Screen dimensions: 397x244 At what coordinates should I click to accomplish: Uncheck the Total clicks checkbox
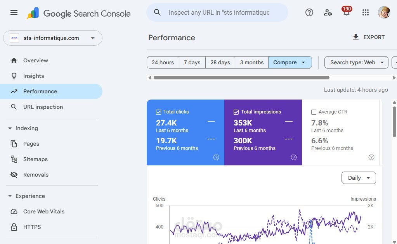point(158,112)
